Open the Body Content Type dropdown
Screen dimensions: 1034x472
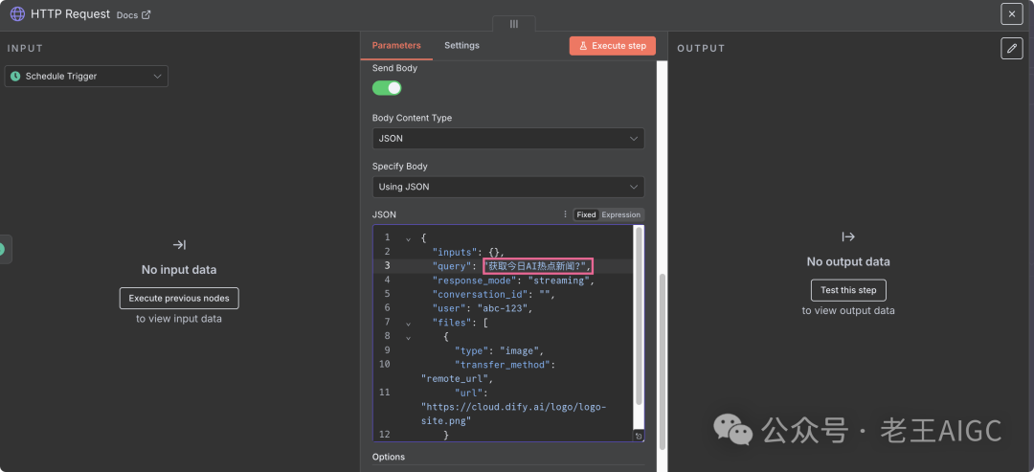508,139
